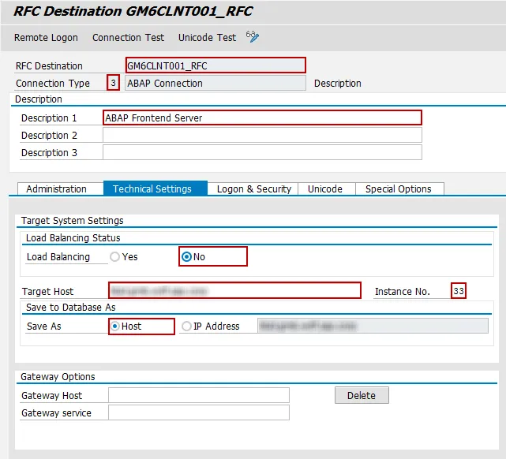This screenshot has width=506, height=459.
Task: Click Remote Logon in toolbar
Action: click(46, 38)
